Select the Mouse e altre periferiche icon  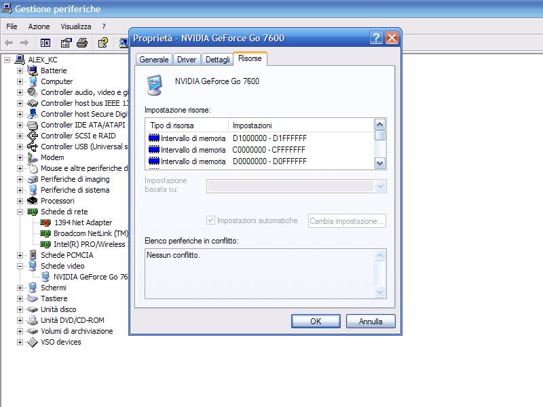[x=33, y=168]
